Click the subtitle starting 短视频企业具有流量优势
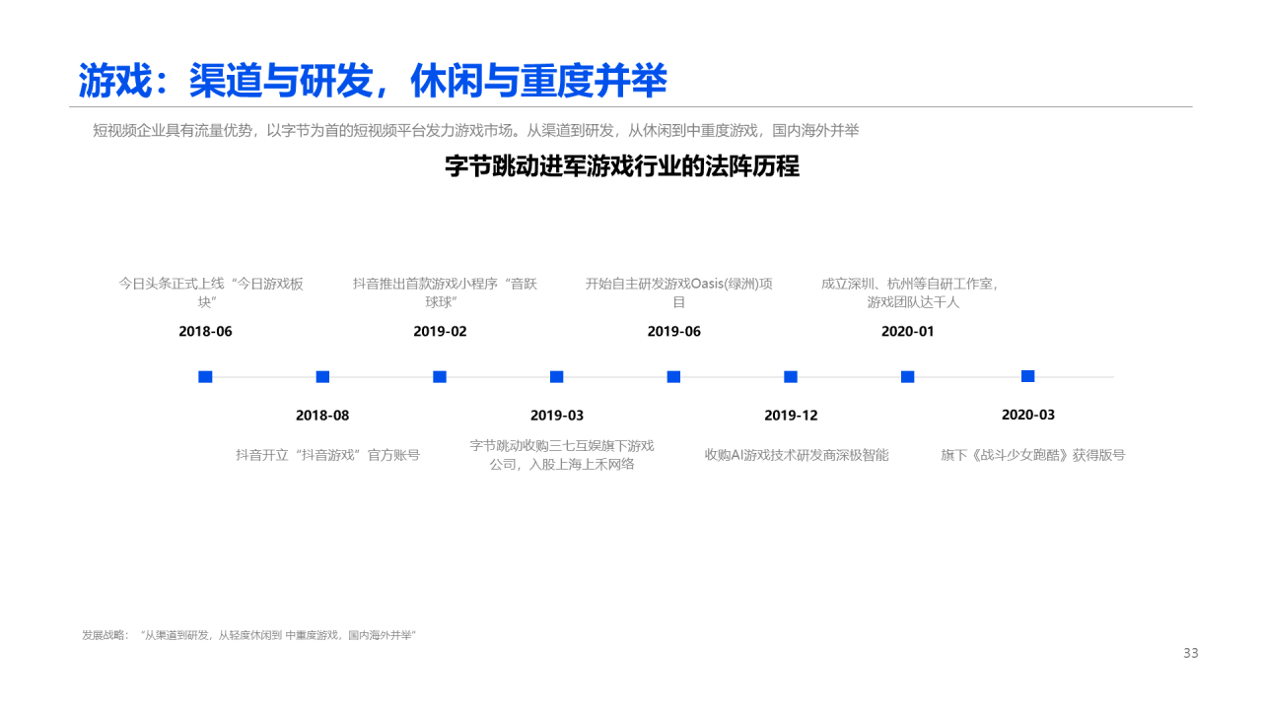This screenshot has width=1262, height=709. click(x=476, y=130)
